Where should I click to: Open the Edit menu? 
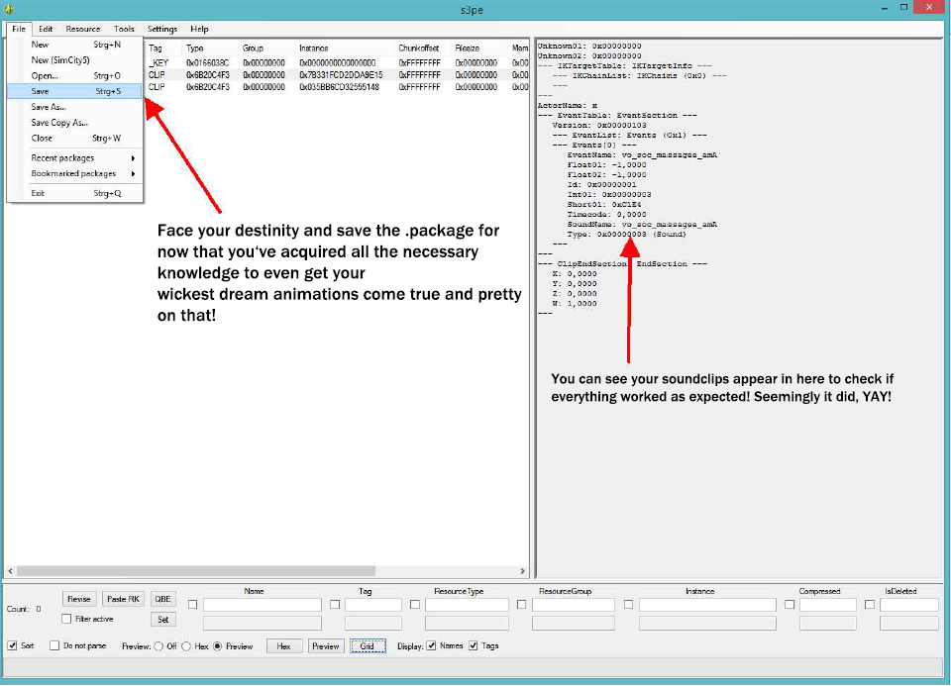(x=46, y=29)
